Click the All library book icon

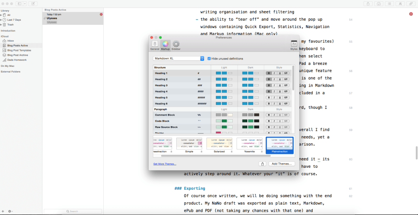[4, 15]
